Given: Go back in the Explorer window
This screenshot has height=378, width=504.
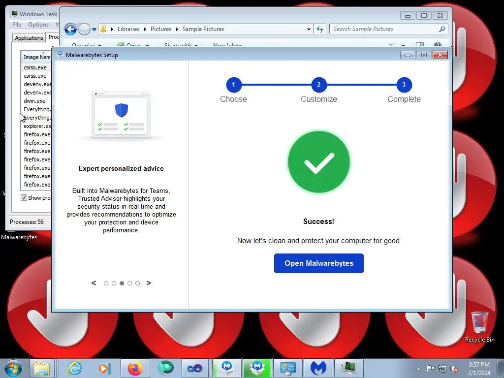Looking at the screenshot, I should (71, 29).
